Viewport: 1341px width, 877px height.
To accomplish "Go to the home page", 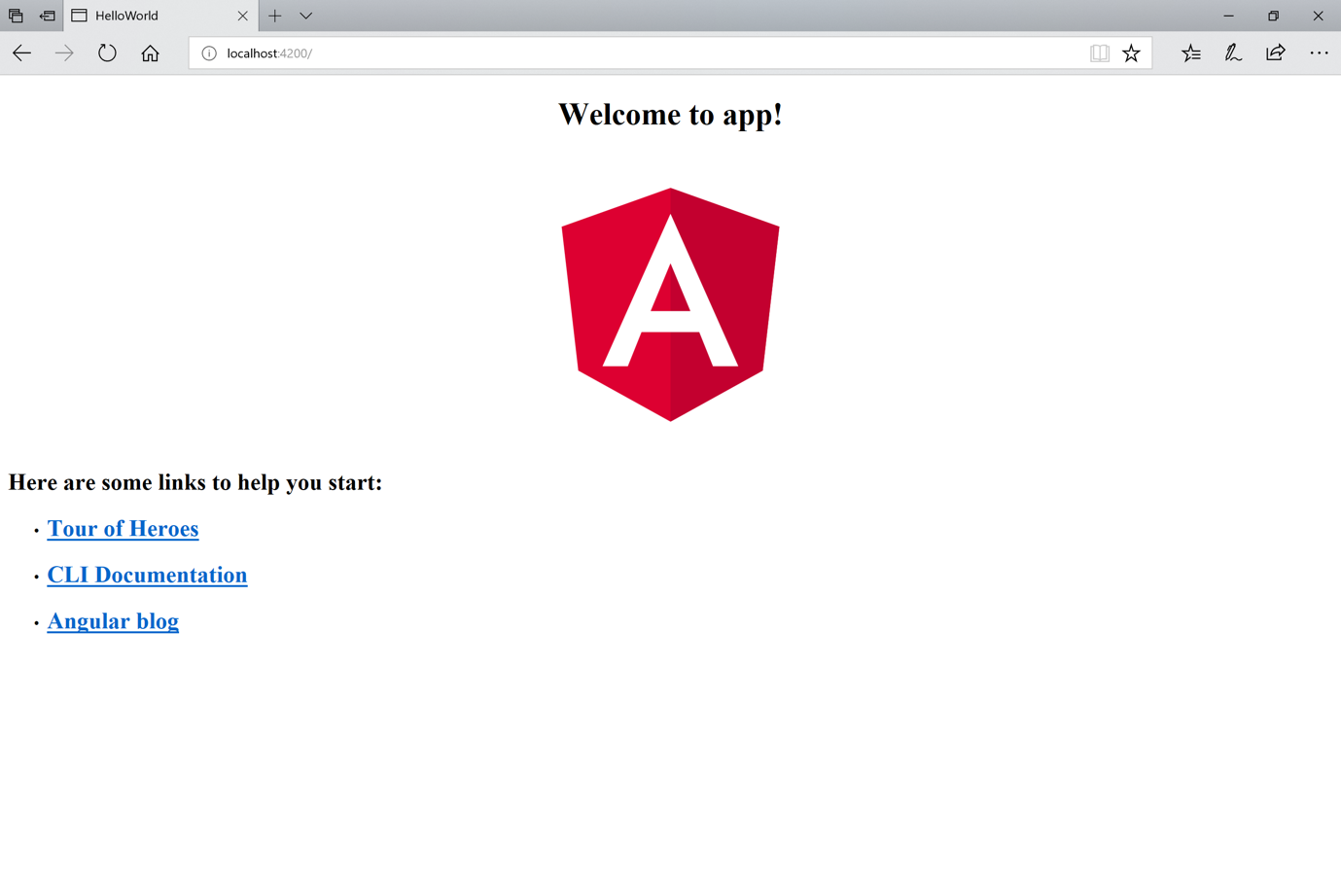I will click(x=150, y=53).
